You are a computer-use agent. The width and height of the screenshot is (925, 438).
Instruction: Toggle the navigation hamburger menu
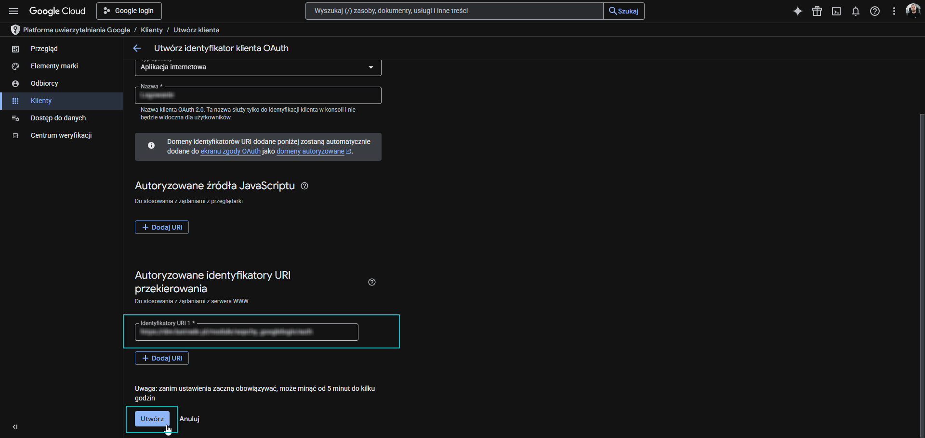pos(13,11)
